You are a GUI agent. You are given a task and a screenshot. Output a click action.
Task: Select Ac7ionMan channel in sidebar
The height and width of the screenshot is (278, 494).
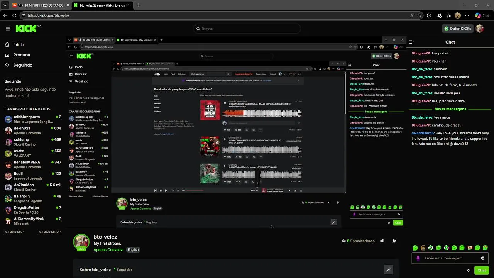33,187
